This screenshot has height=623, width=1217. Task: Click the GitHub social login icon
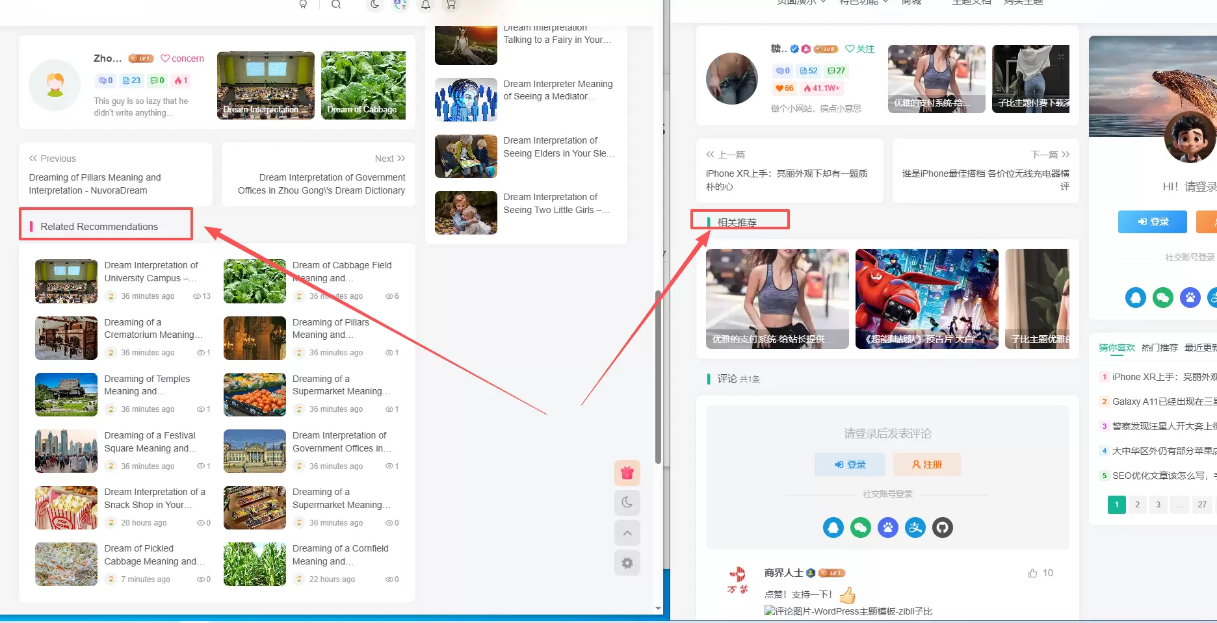point(943,528)
